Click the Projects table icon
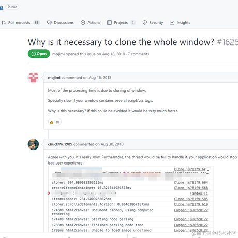The height and width of the screenshot is (238, 238). tap(109, 23)
